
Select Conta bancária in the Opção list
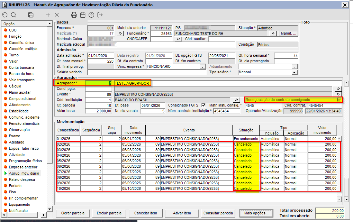(21, 67)
